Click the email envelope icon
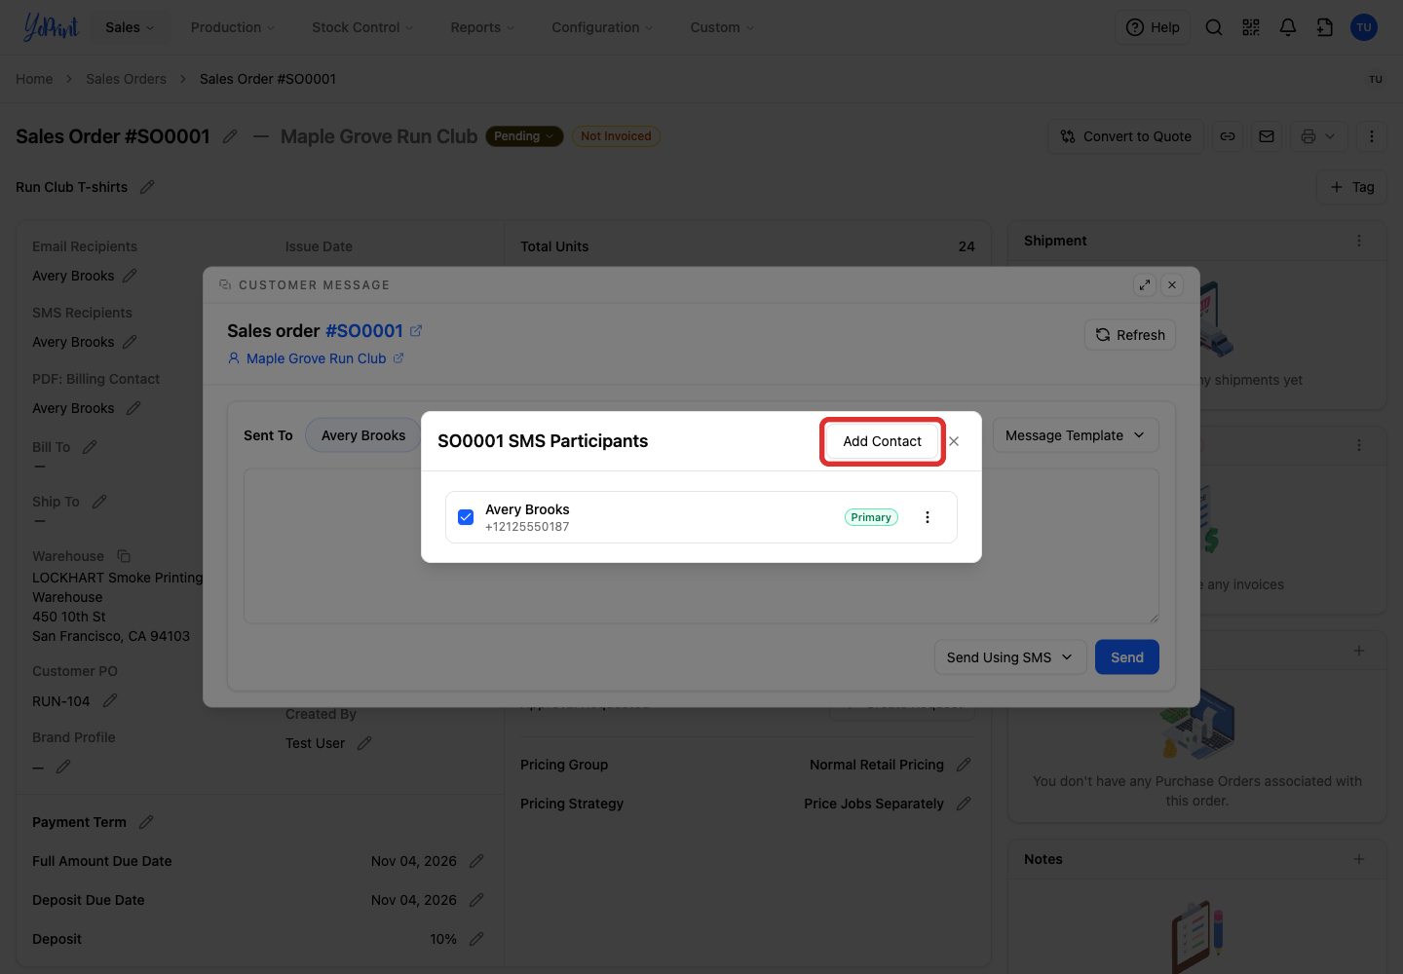This screenshot has width=1403, height=974. tap(1267, 136)
